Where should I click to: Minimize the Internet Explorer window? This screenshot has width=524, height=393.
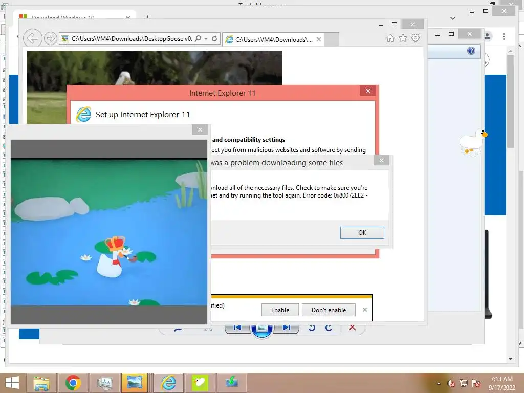381,25
